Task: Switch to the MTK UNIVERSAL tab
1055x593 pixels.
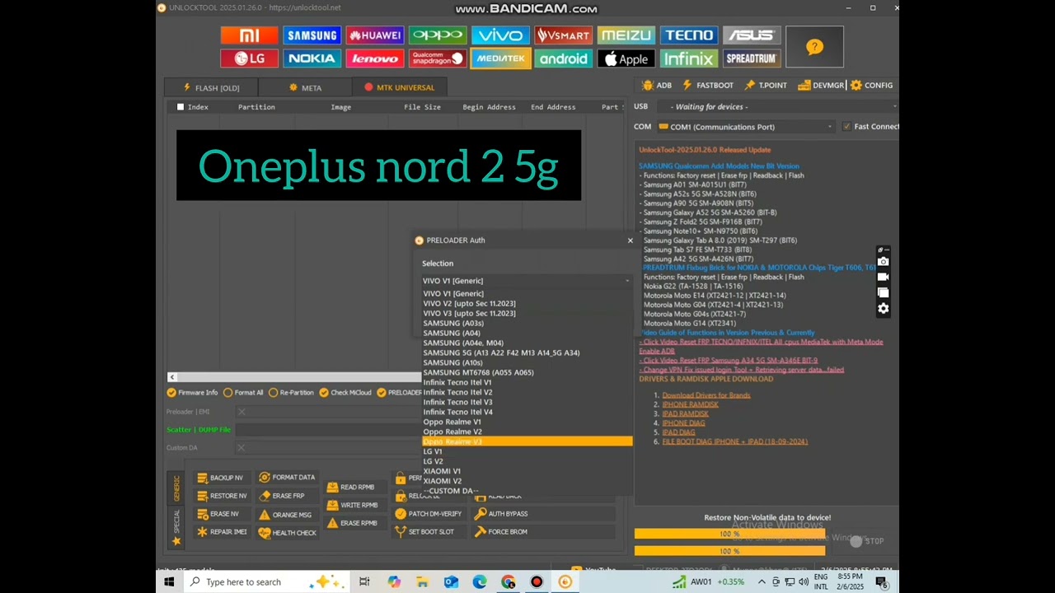Action: pos(399,87)
